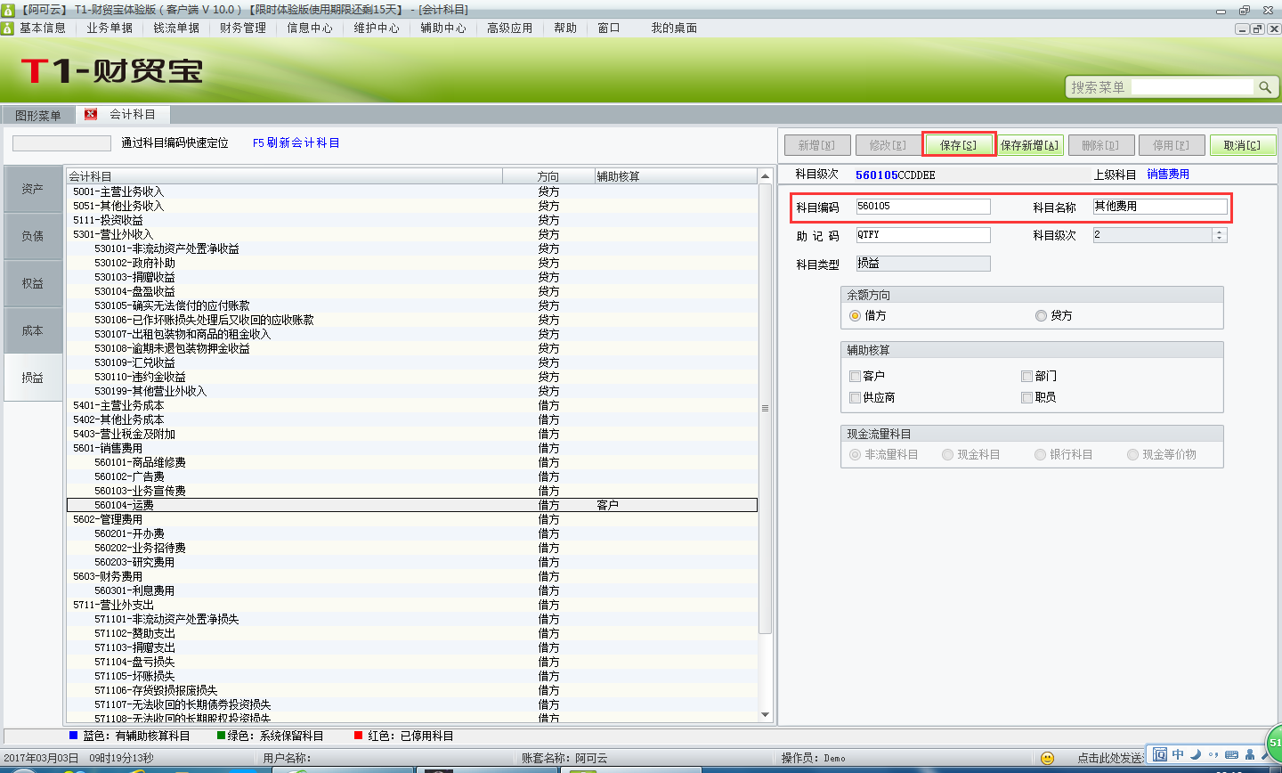Click the green application logo icon top-left
This screenshot has width=1282, height=773.
(x=8, y=9)
